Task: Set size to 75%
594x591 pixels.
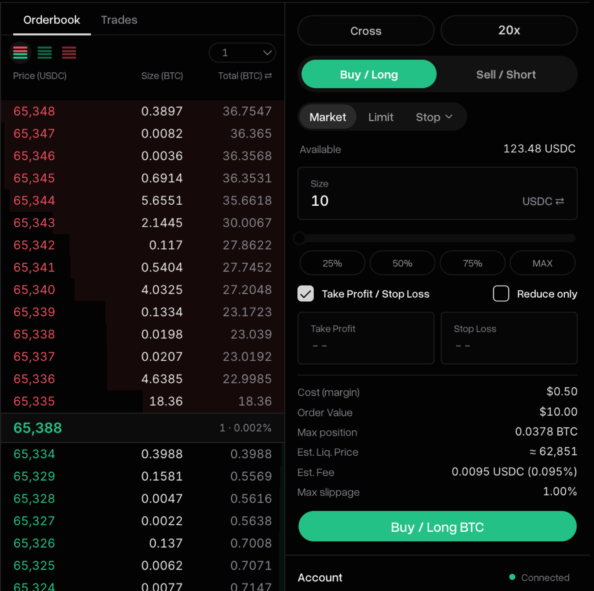Action: [x=472, y=263]
